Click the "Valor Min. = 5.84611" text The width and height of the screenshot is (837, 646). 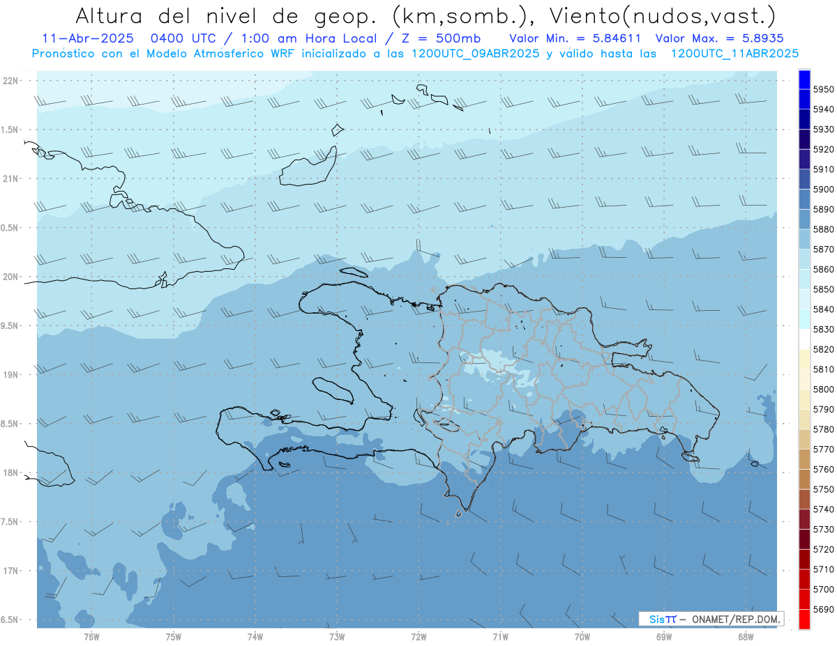(575, 38)
